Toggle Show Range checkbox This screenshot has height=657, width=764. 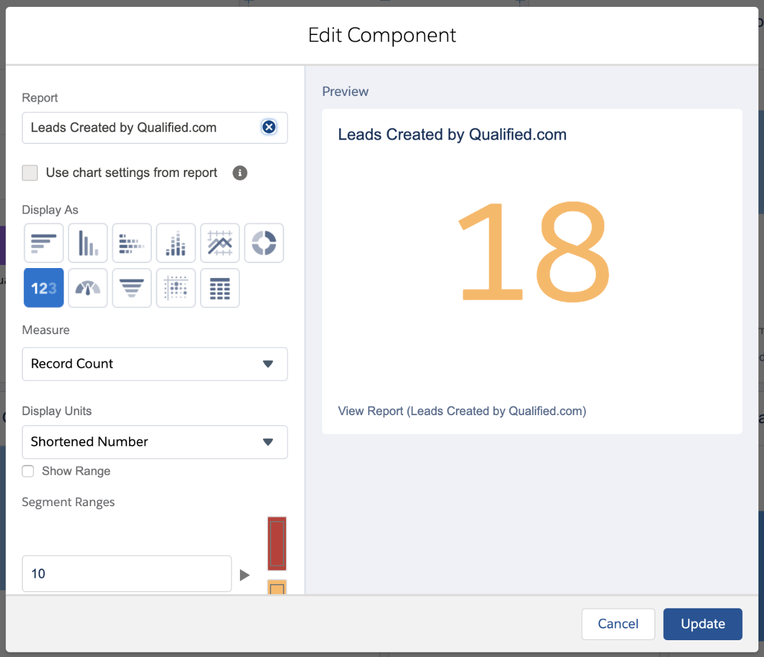[28, 471]
